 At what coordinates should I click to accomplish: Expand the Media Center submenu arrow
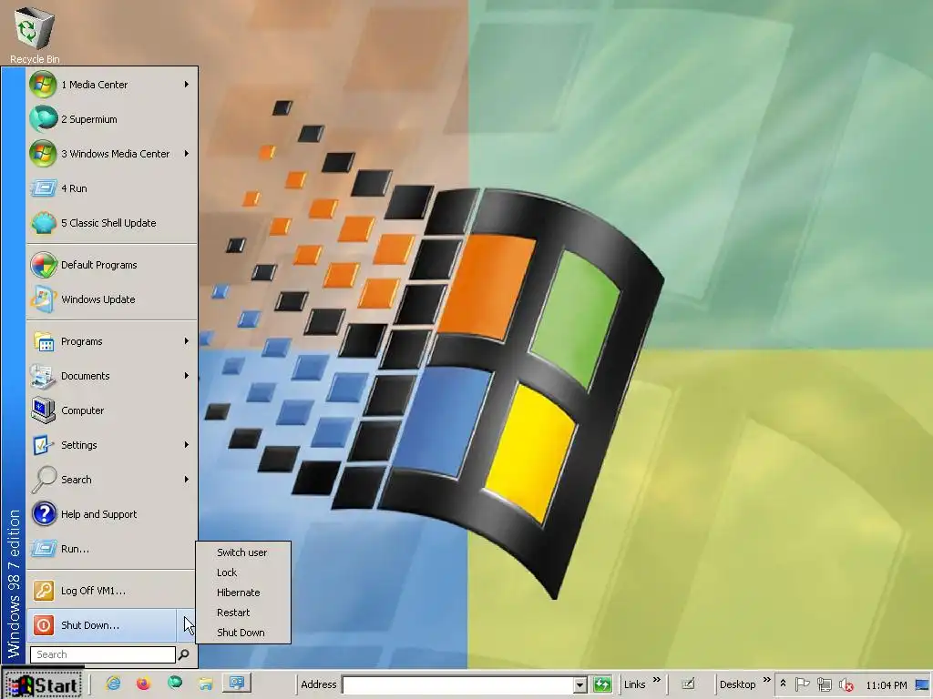click(x=186, y=85)
